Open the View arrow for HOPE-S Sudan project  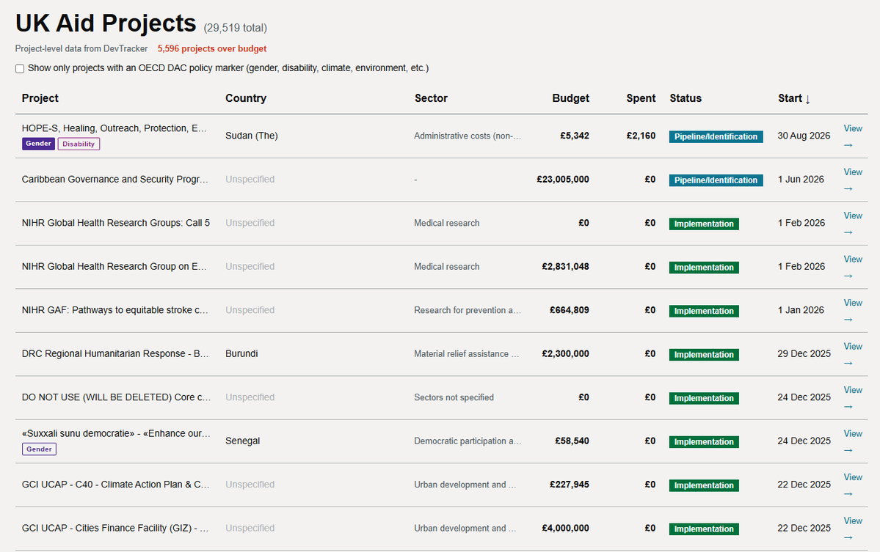[853, 136]
